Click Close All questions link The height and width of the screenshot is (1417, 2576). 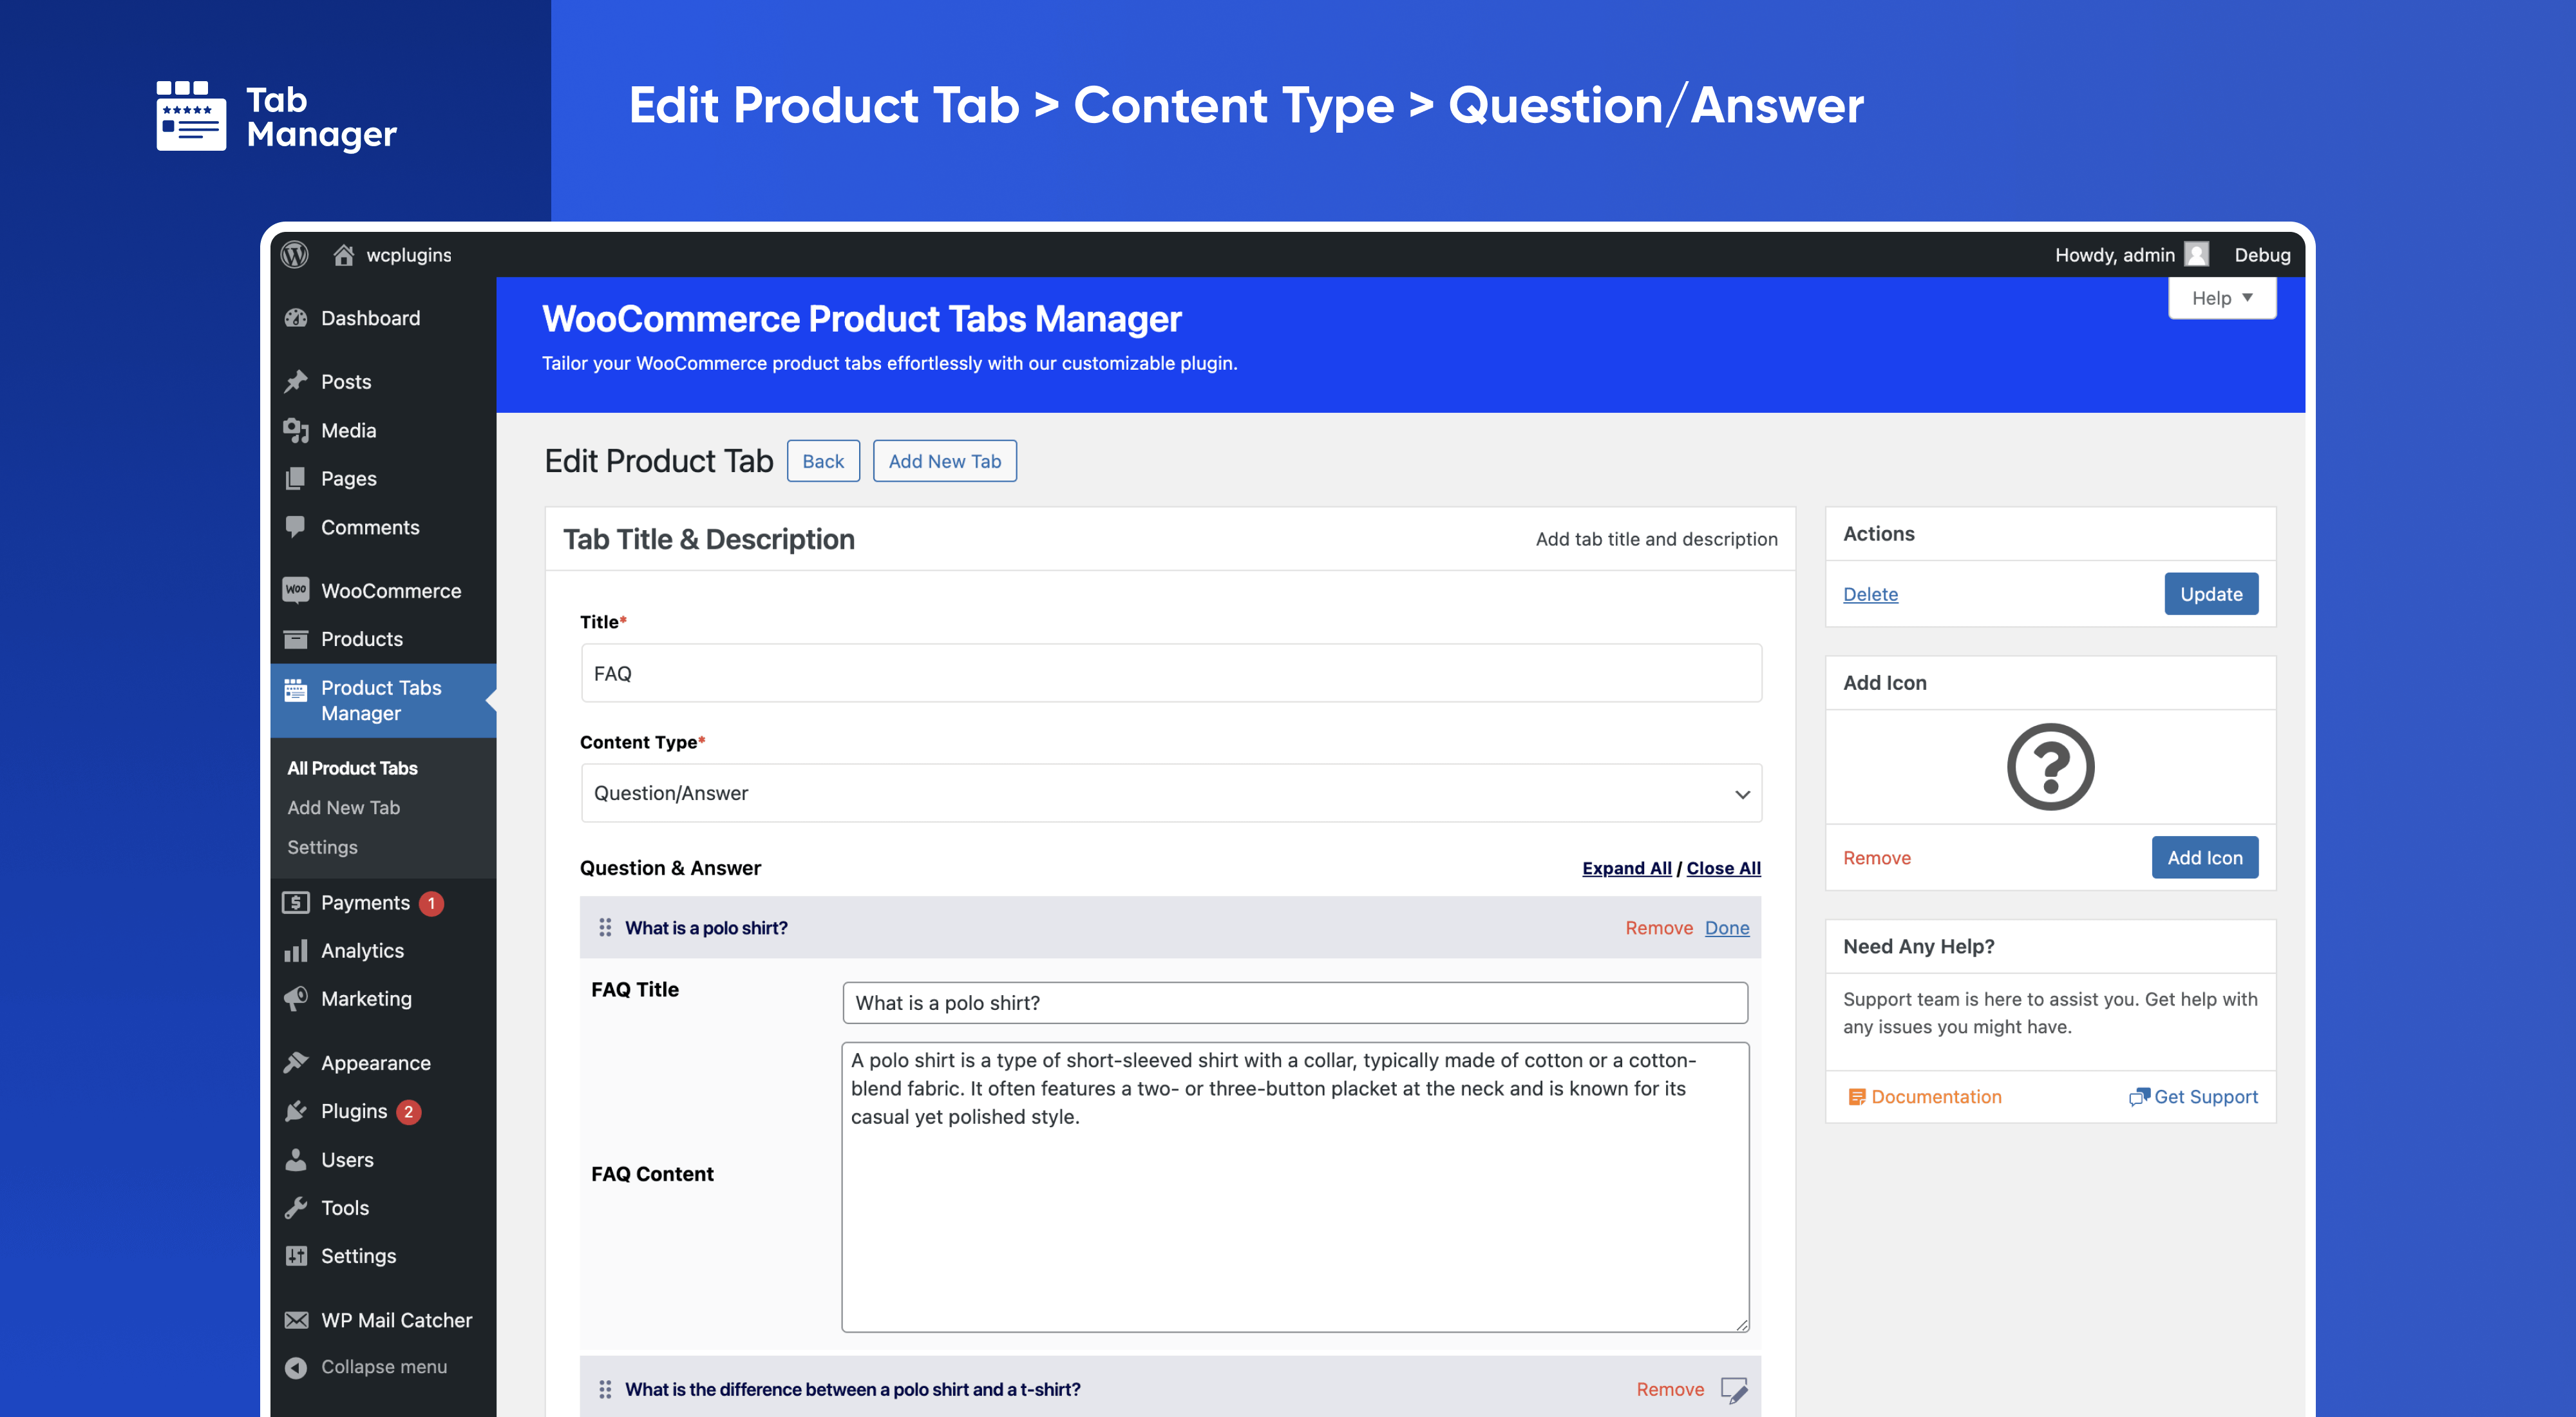click(x=1723, y=868)
